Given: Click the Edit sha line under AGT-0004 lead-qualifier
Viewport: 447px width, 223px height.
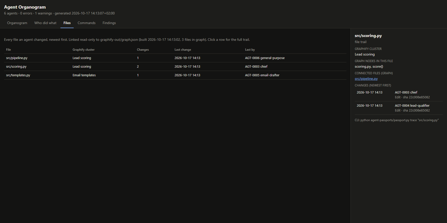Looking at the screenshot, I should (412, 110).
